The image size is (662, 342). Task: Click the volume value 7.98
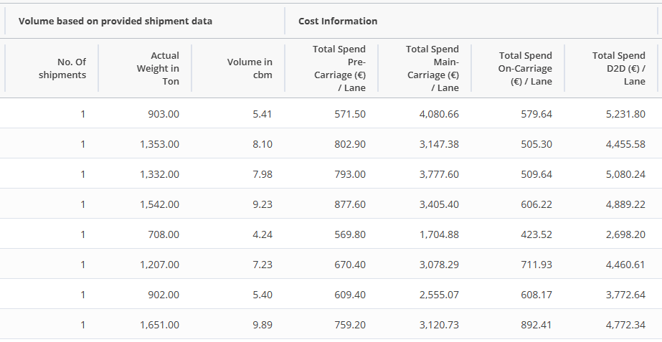(263, 174)
